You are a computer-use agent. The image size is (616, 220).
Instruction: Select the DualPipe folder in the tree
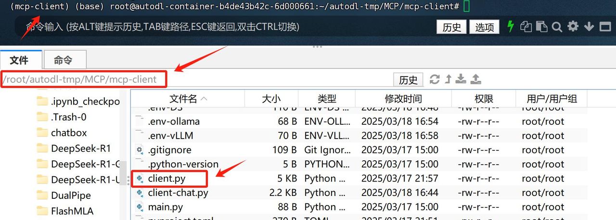71,195
